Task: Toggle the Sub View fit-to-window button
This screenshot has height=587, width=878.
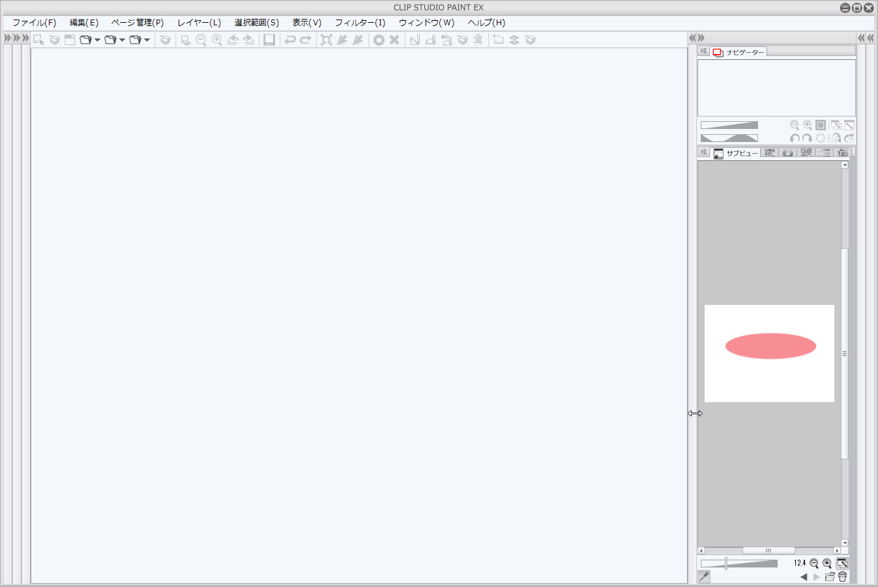Action: point(842,564)
